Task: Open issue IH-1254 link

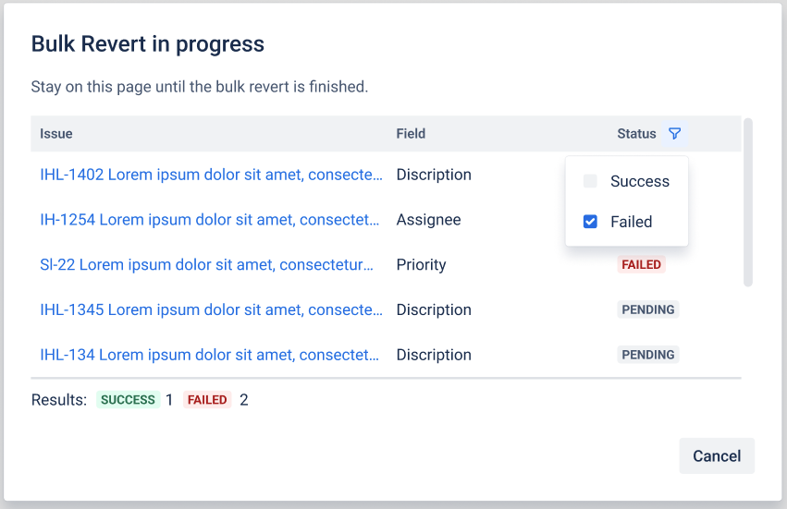Action: coord(210,220)
